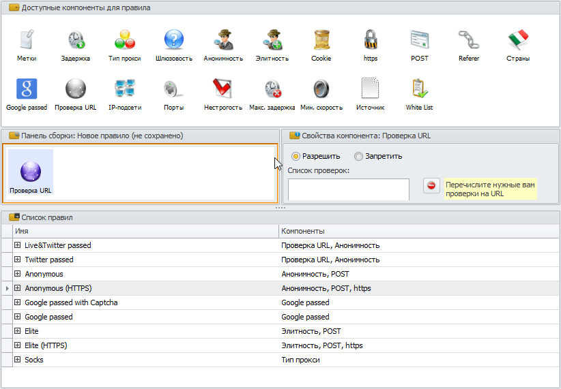Expand the Anonymous (HTTPS) rule row
The height and width of the screenshot is (389, 561).
pos(18,288)
